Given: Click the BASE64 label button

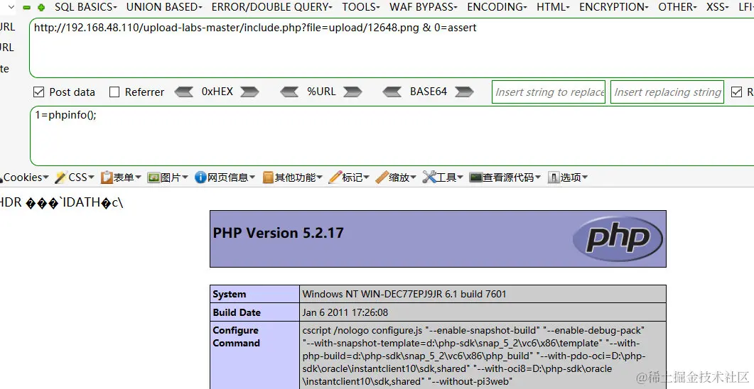Looking at the screenshot, I should pos(429,92).
